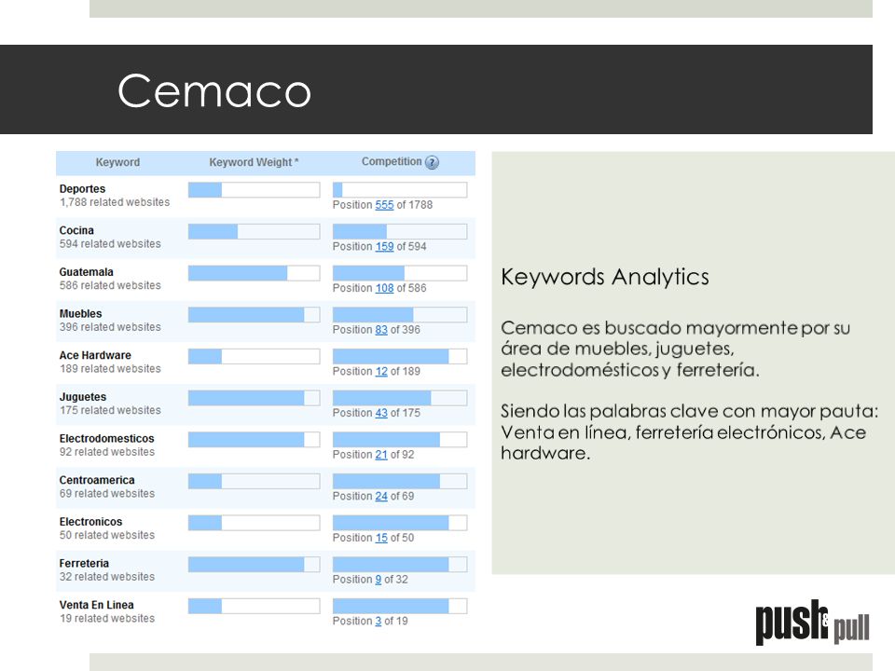The image size is (895, 671).
Task: Click '1,788 related websites' text
Action: (x=115, y=202)
